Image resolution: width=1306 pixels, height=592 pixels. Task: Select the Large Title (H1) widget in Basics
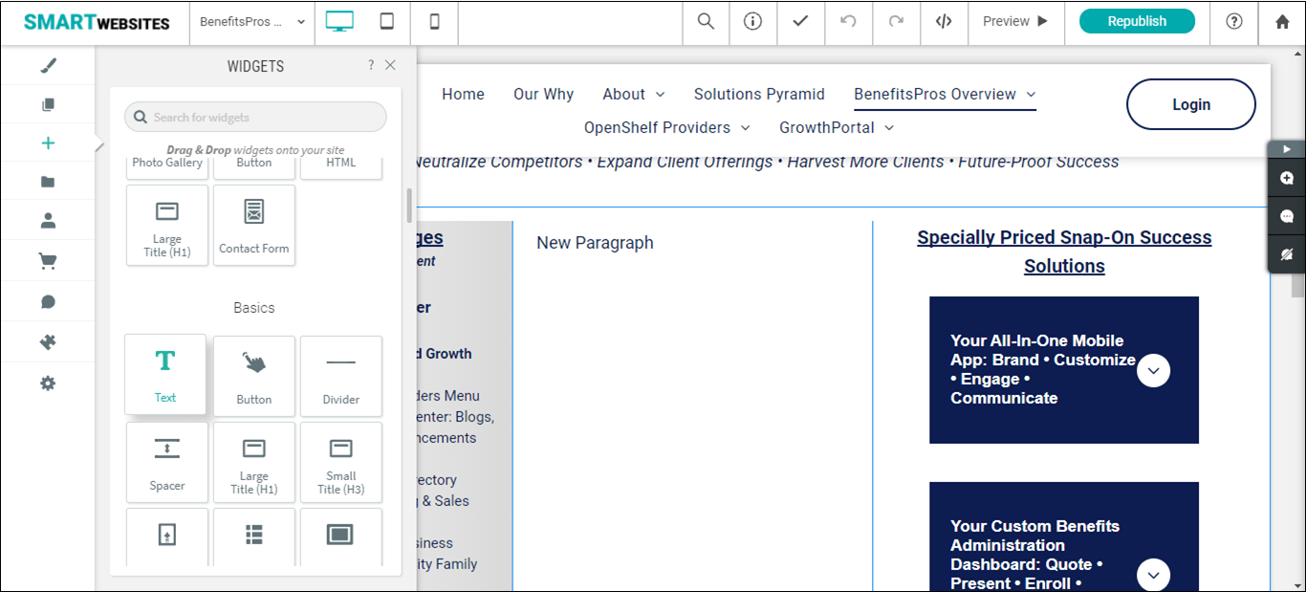(x=254, y=462)
